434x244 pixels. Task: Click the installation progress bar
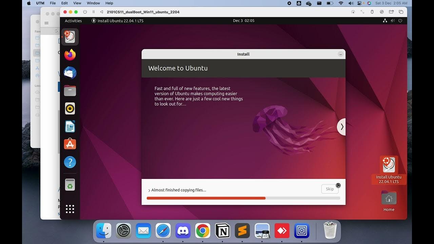tap(243, 198)
